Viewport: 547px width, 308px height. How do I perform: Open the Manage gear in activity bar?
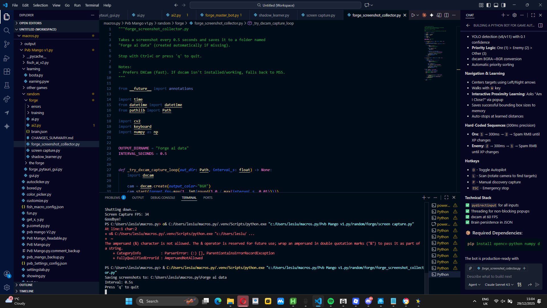click(x=7, y=287)
